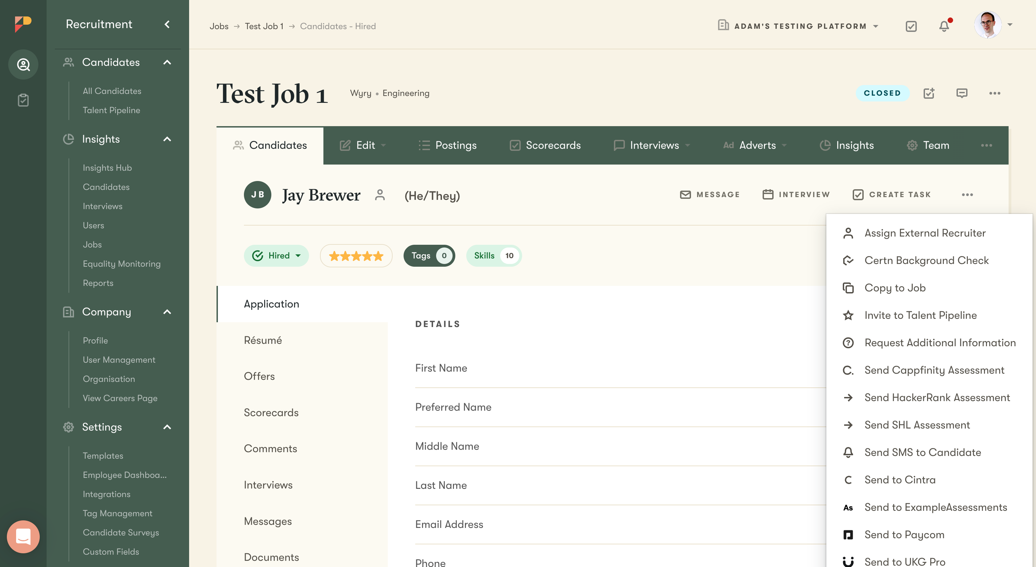Select Copy to Job menu option

(895, 288)
